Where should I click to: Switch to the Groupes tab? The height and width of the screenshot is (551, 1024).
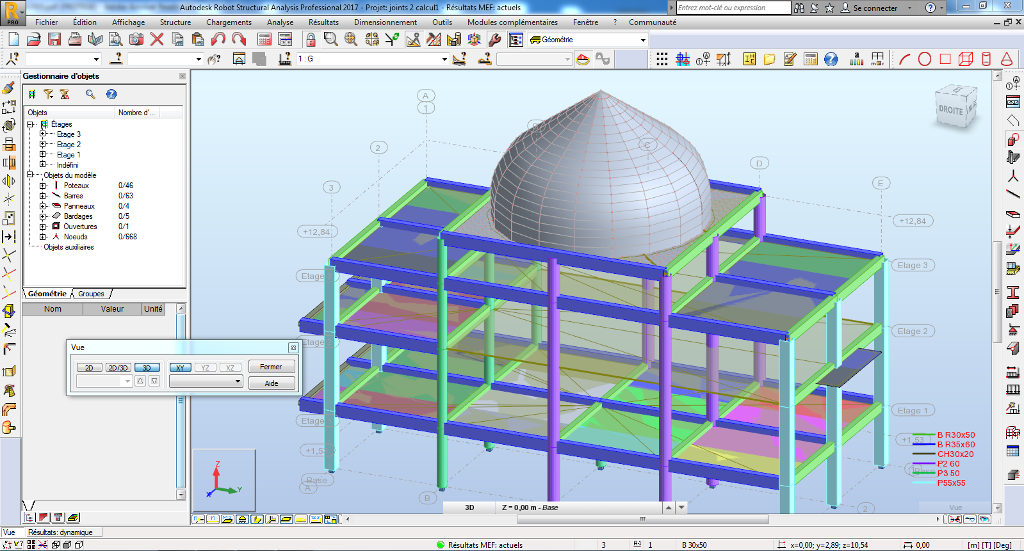[x=91, y=294]
